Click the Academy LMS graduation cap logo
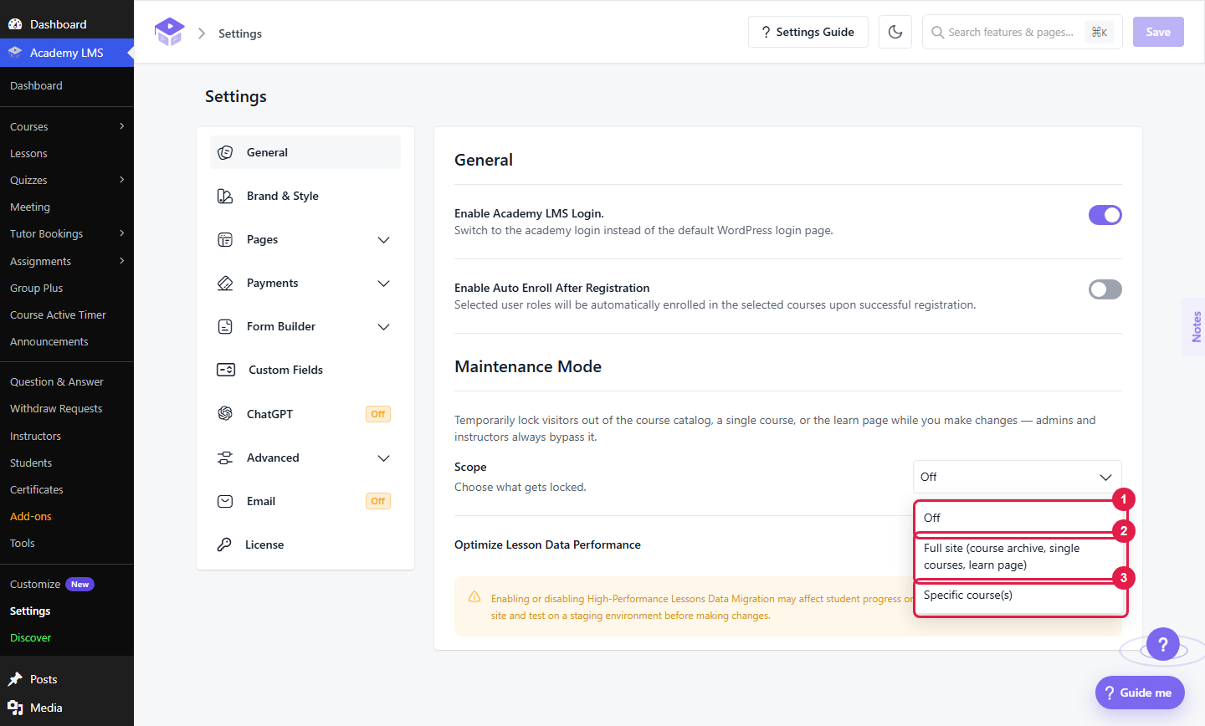 click(169, 33)
